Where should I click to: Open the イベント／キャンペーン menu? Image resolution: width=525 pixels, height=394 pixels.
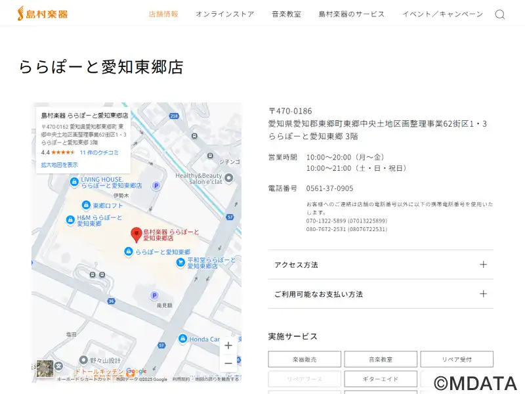click(x=442, y=14)
